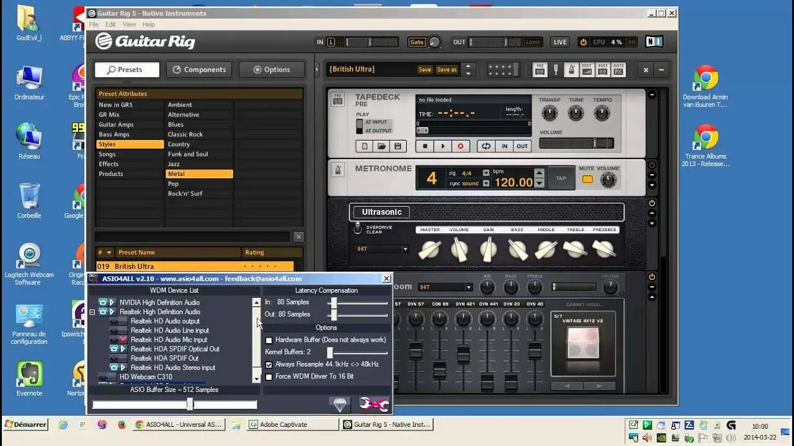Enable the output Limit button
This screenshot has height=446, width=794.
[533, 42]
